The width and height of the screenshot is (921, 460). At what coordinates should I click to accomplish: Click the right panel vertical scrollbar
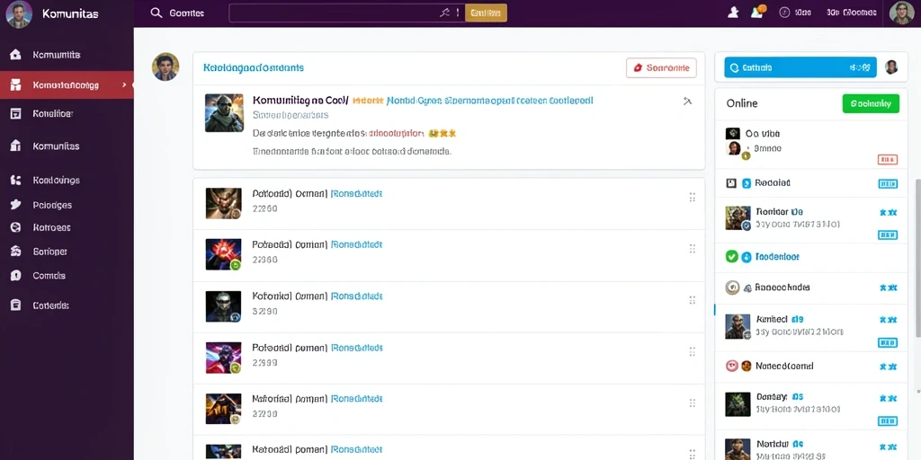coord(917,258)
